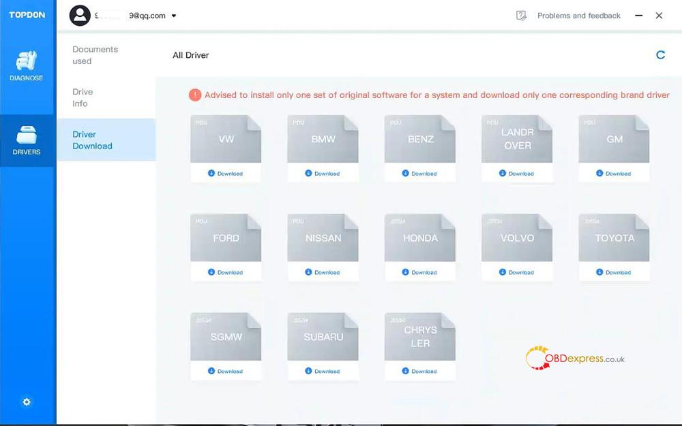Refresh the All Driver list
The height and width of the screenshot is (426, 682).
tap(660, 54)
